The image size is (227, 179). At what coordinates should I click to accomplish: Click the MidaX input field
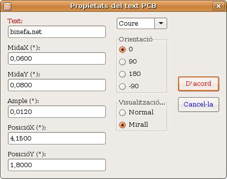pos(57,58)
